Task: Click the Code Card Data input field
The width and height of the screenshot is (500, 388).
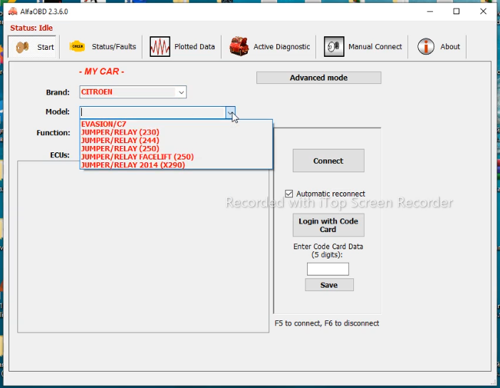Action: coord(328,269)
